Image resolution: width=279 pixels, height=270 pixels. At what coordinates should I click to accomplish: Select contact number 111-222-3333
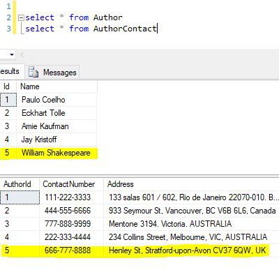point(71,197)
